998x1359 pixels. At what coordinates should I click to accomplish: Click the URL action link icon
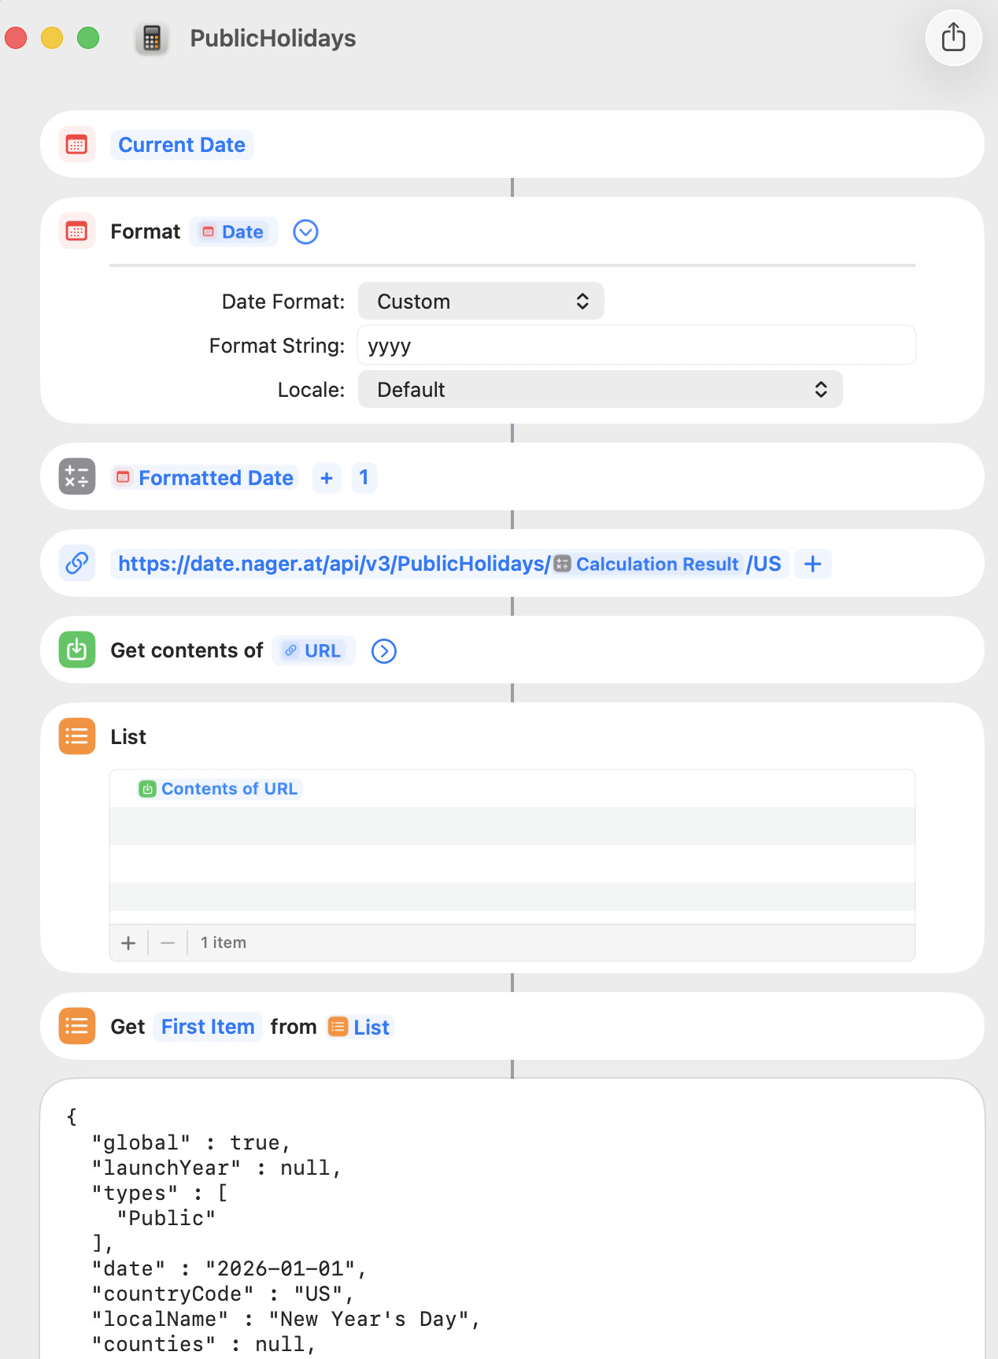pyautogui.click(x=76, y=564)
